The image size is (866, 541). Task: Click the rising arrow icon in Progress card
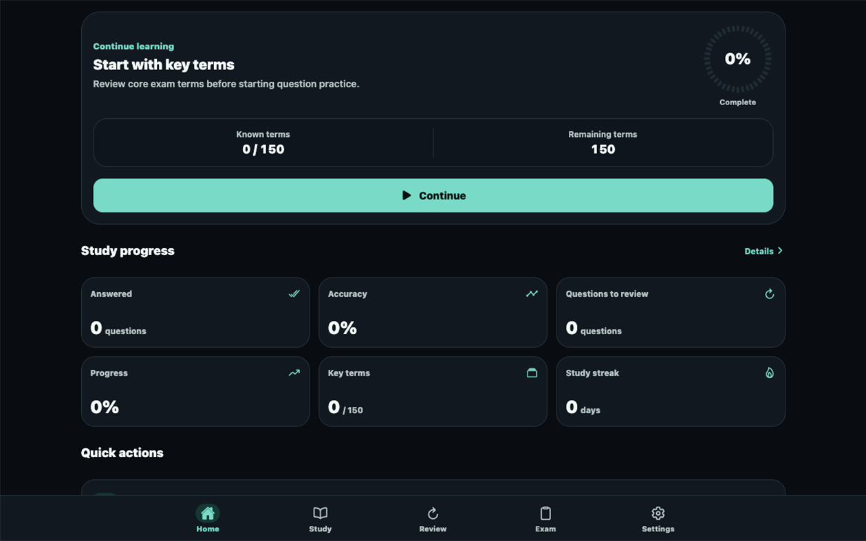click(x=294, y=373)
